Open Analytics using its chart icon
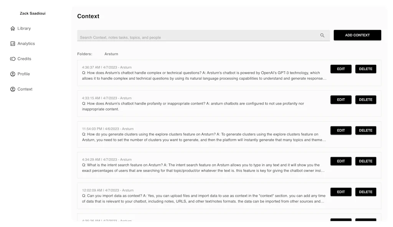 (12, 43)
